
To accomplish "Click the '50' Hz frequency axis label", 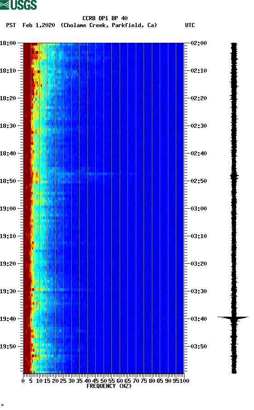I will coord(104,381).
